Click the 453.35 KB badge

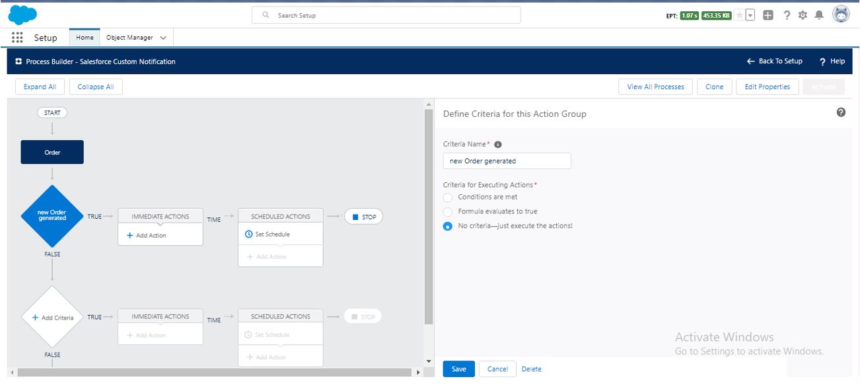[x=716, y=15]
